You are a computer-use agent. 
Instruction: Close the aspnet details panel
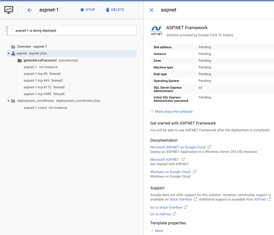(x=151, y=10)
